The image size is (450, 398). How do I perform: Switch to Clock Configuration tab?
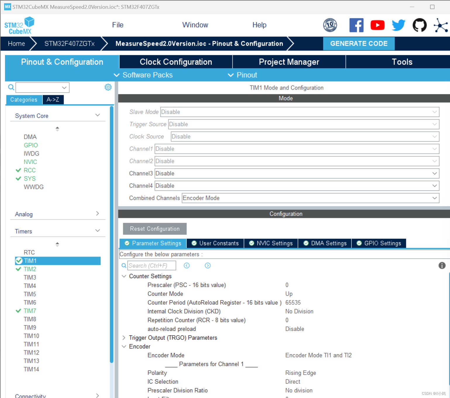(x=176, y=62)
